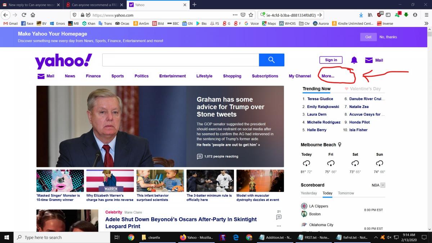This screenshot has height=243, width=432.
Task: Close the Yahoo browser tab
Action: (185, 5)
